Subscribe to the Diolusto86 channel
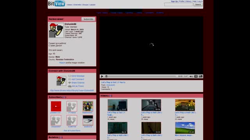The width and height of the screenshot is (250, 140). pyautogui.click(x=88, y=19)
